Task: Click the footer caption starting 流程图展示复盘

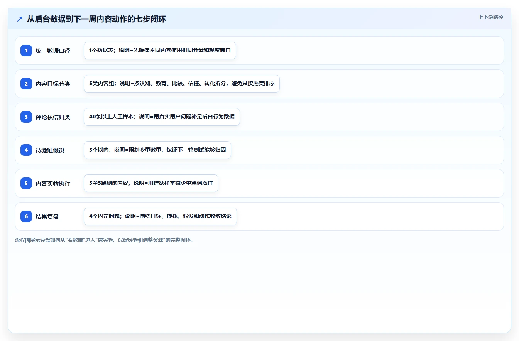Action: pos(104,240)
